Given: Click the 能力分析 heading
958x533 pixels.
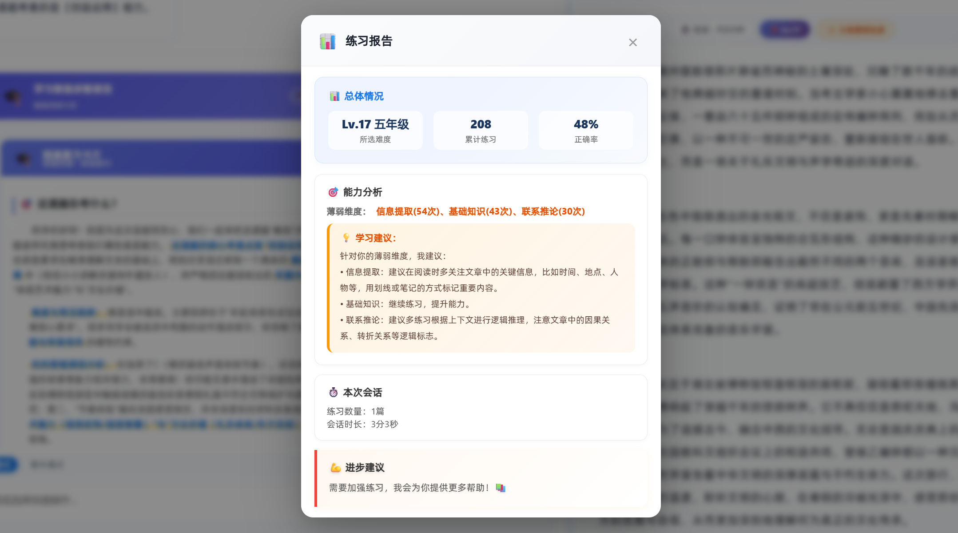Looking at the screenshot, I should pos(363,192).
